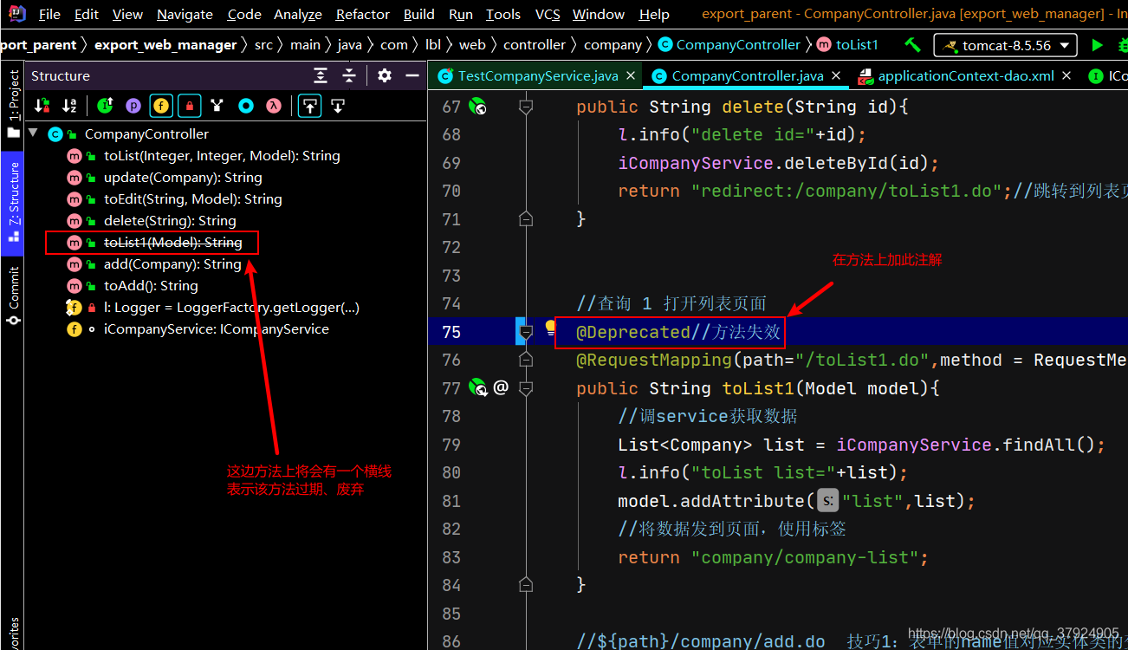Toggle the Show Lambdas filter
The image size is (1128, 650).
(274, 106)
